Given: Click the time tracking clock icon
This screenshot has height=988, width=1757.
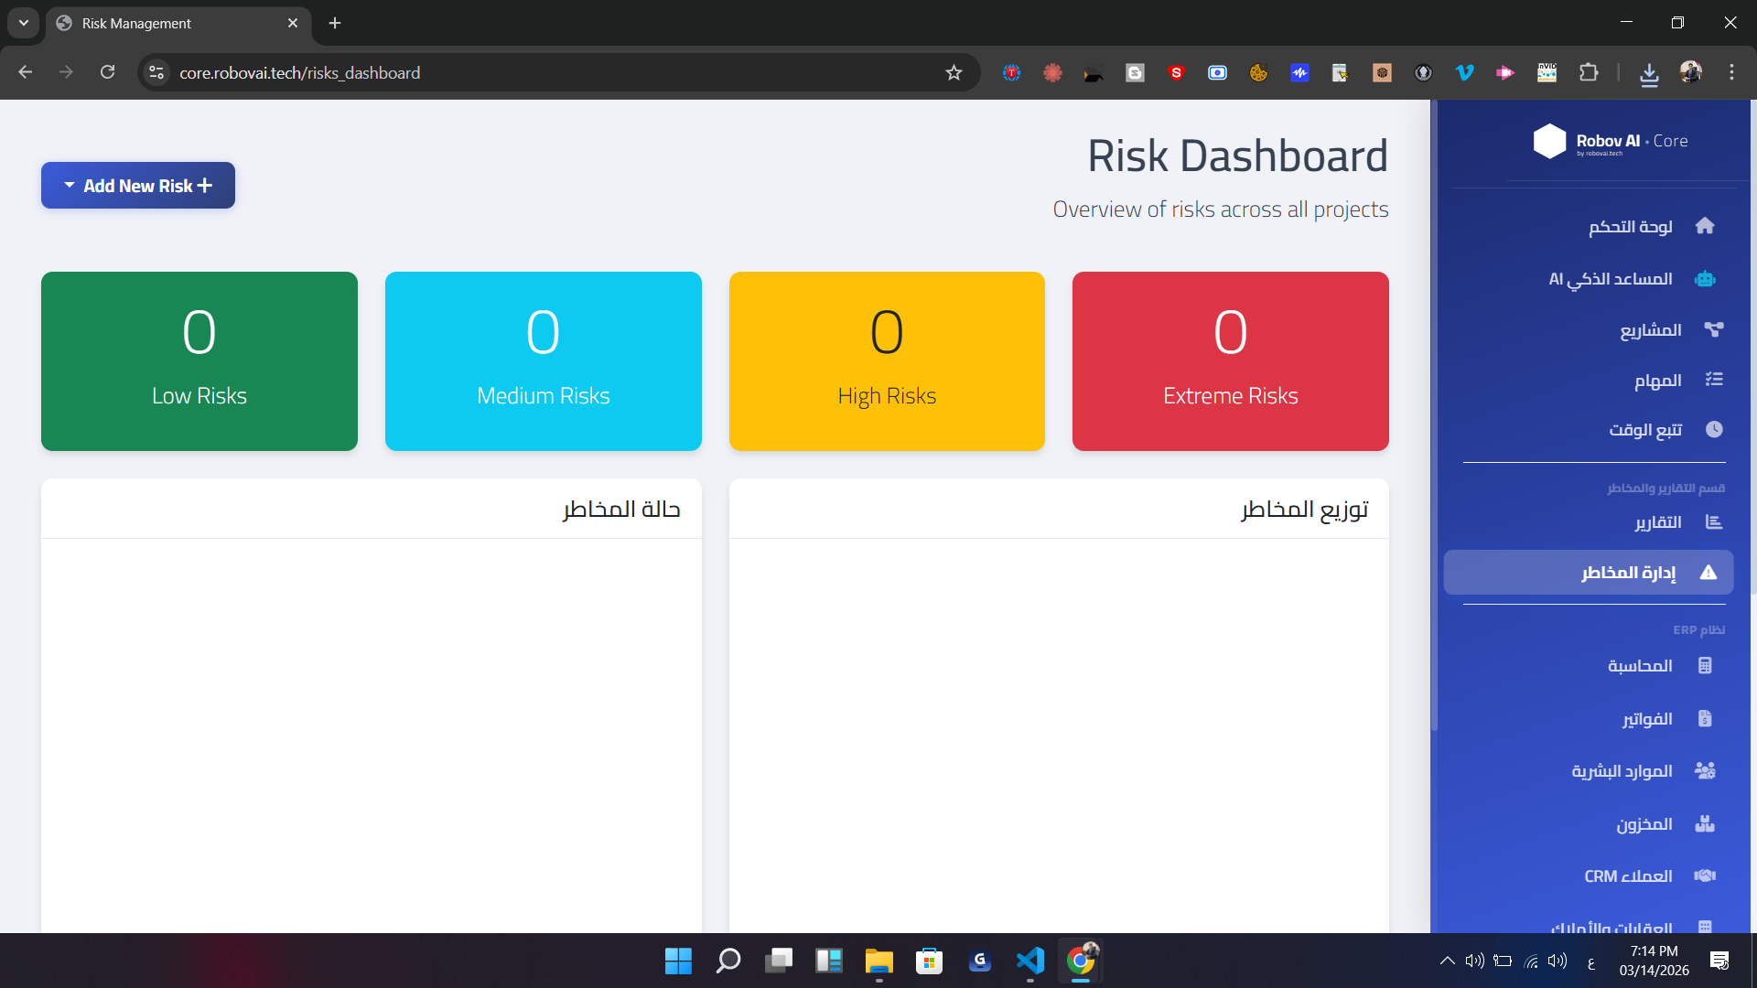Looking at the screenshot, I should pyautogui.click(x=1713, y=429).
